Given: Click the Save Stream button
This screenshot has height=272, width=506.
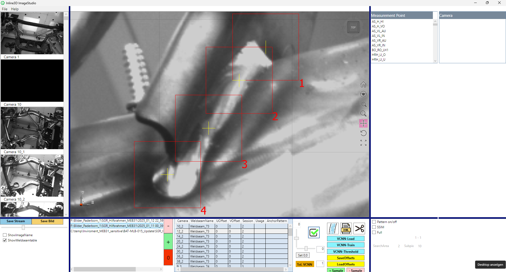Looking at the screenshot, I should tap(16, 221).
